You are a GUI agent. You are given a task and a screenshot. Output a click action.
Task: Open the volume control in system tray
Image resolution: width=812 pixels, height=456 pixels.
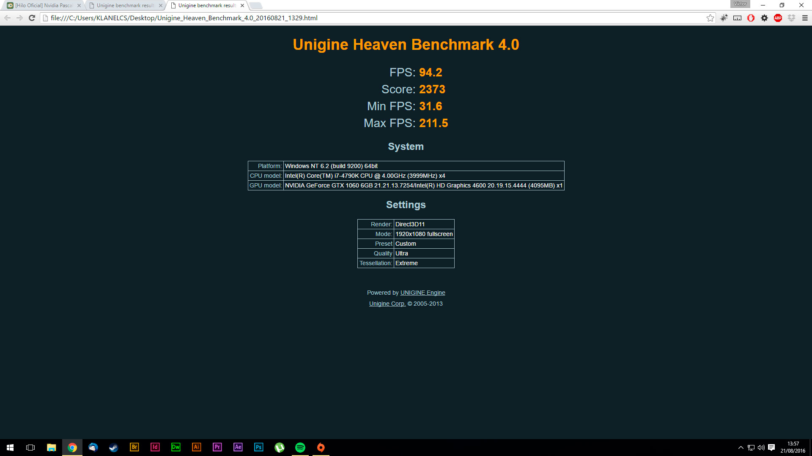click(x=761, y=448)
